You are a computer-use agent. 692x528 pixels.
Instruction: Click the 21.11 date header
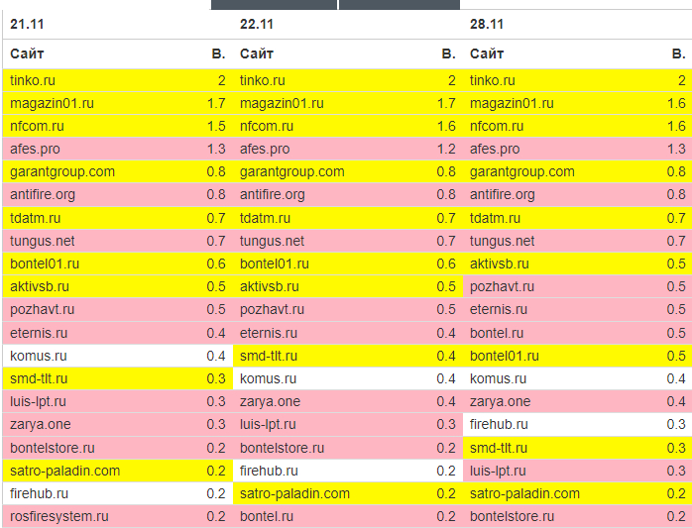pos(27,24)
